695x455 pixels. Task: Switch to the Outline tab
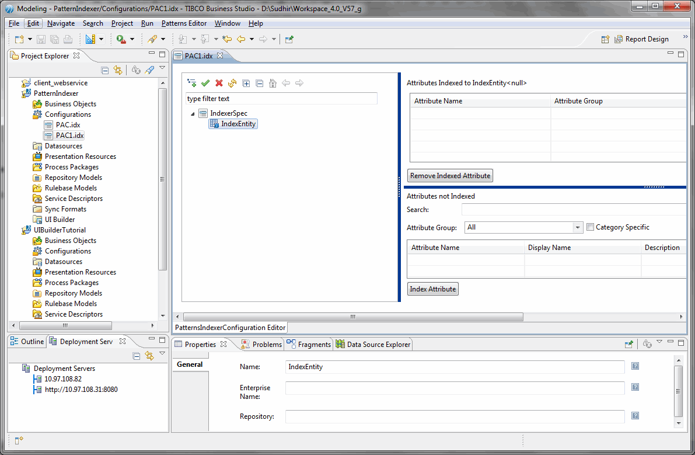click(27, 342)
